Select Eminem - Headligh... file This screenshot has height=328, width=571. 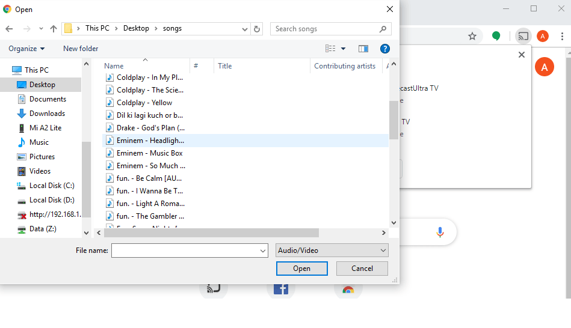pos(246,141)
